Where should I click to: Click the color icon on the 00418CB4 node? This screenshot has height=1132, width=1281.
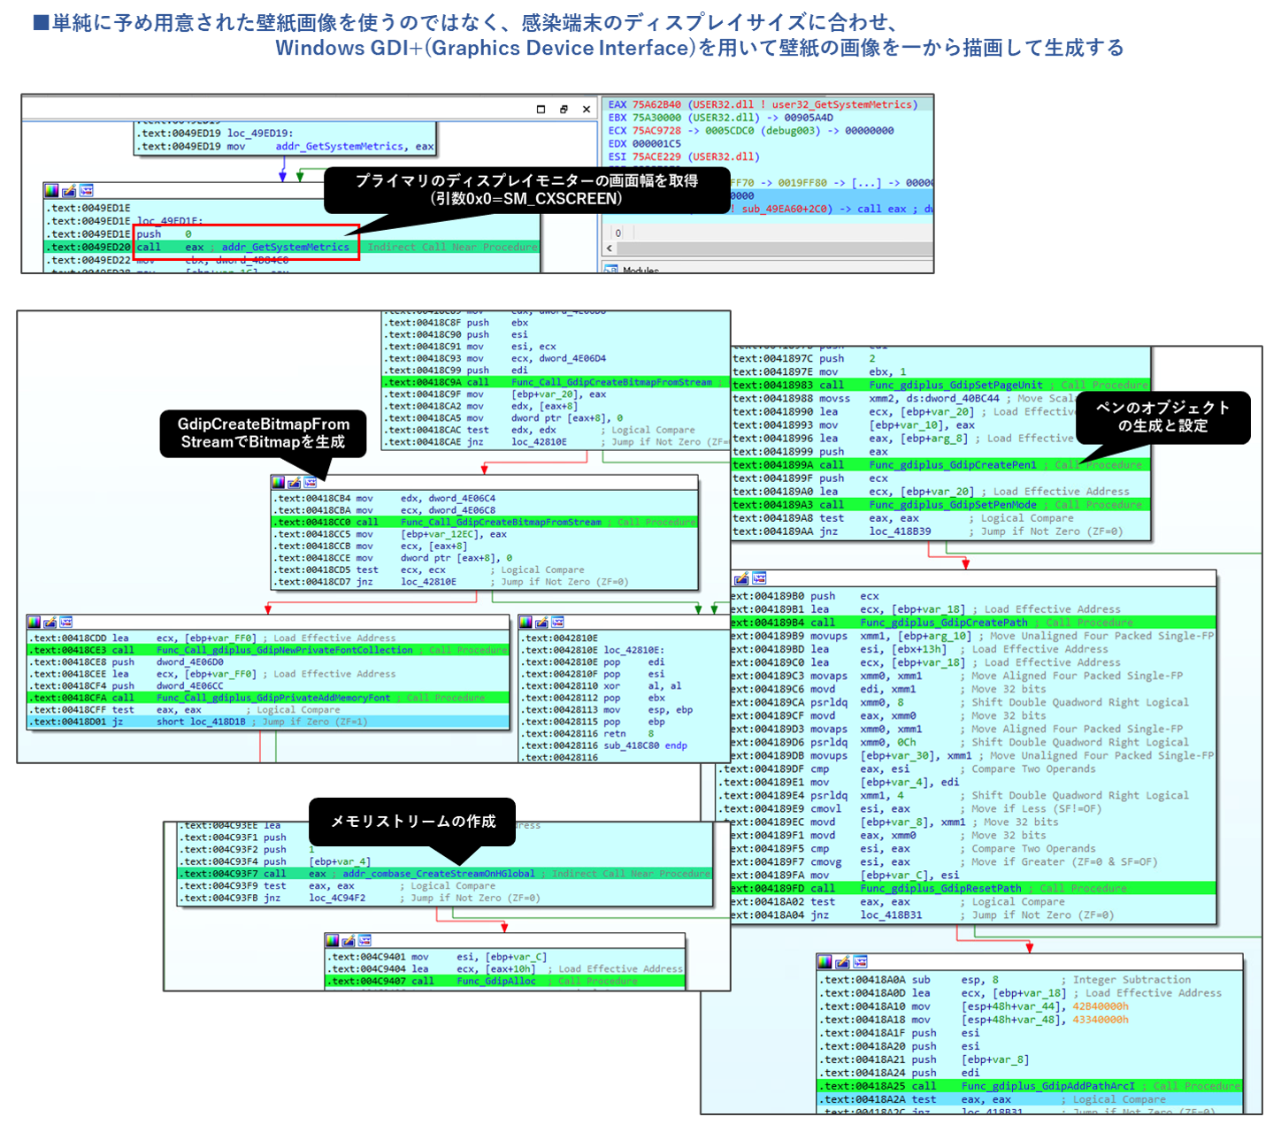click(279, 482)
